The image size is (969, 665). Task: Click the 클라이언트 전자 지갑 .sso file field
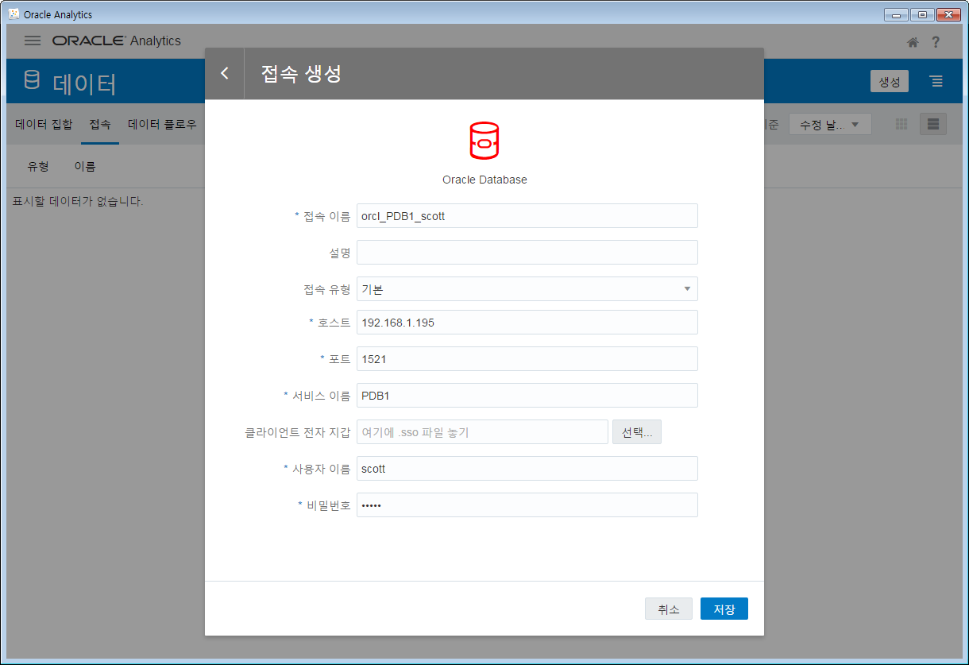(482, 432)
